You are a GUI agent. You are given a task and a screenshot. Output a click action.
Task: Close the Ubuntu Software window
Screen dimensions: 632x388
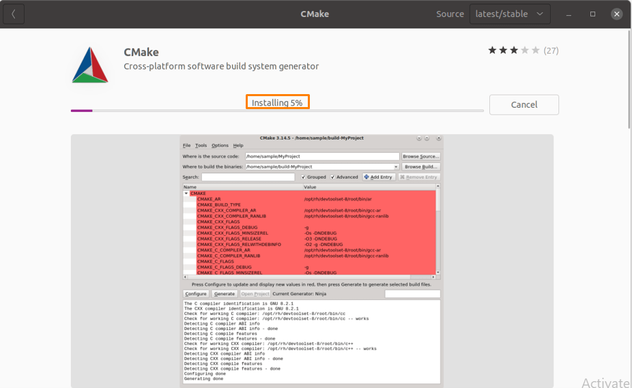coord(617,14)
